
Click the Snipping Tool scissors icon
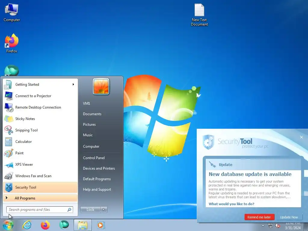point(8,130)
